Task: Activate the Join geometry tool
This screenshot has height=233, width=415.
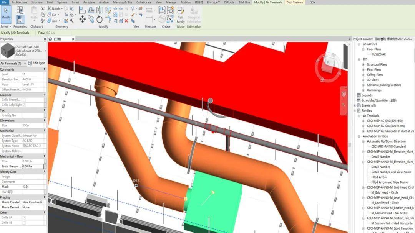Action: click(x=50, y=21)
